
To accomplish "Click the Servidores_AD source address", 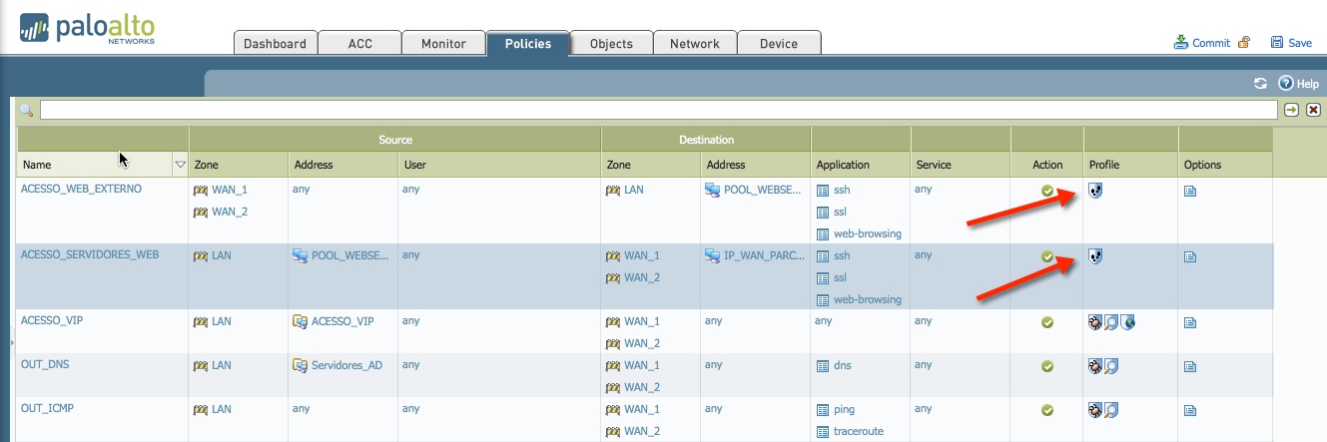I will [x=345, y=365].
